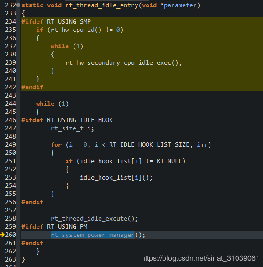The image size is (263, 267).
Task: Click the #ifdef RT_USING_IDLE_HOOK directive
Action: (67, 120)
